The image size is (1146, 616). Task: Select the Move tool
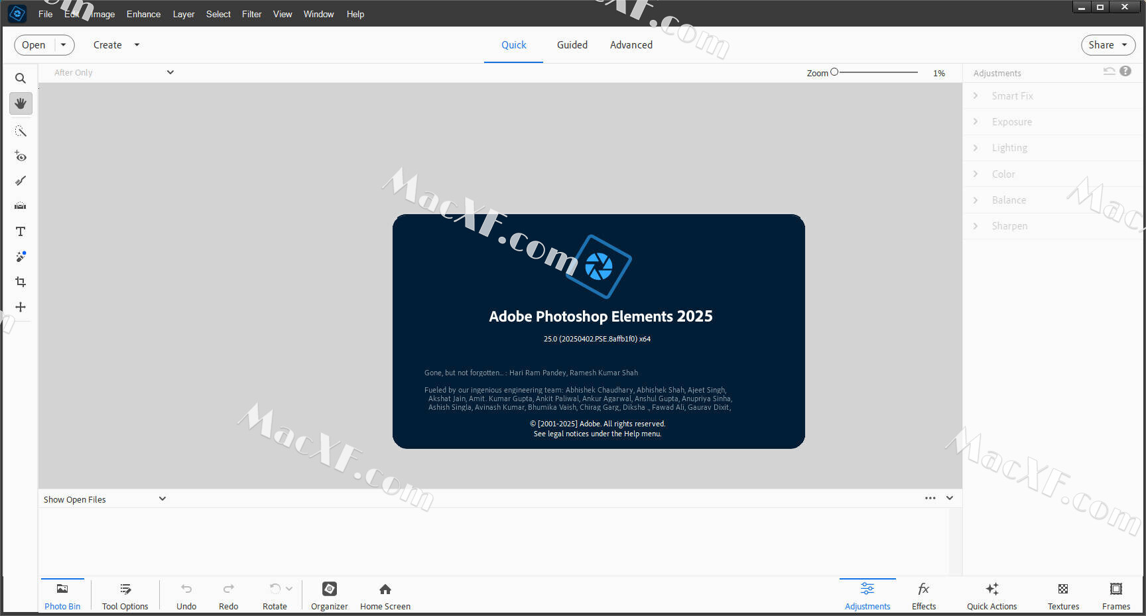tap(21, 307)
